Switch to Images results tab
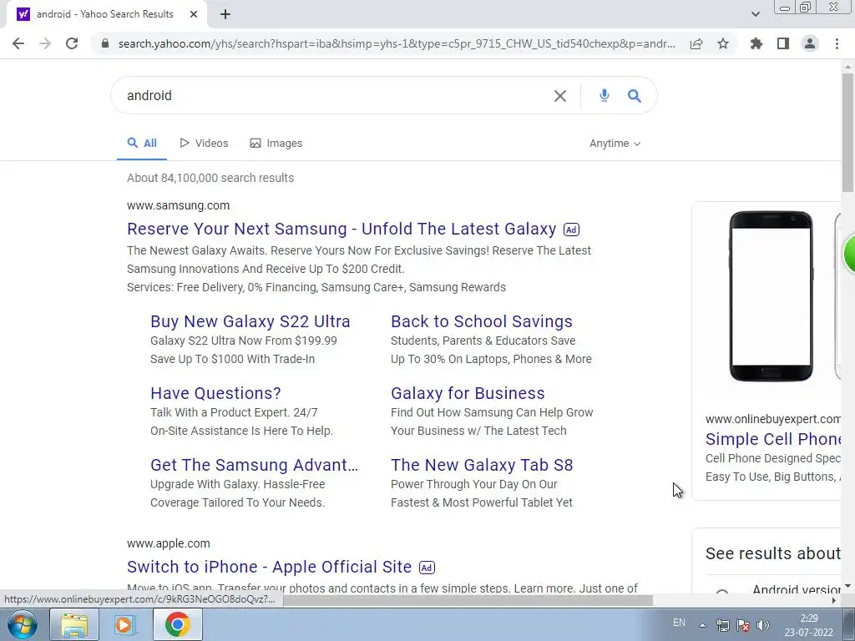855x641 pixels. tap(276, 144)
